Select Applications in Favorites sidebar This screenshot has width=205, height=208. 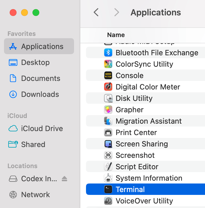[39, 46]
